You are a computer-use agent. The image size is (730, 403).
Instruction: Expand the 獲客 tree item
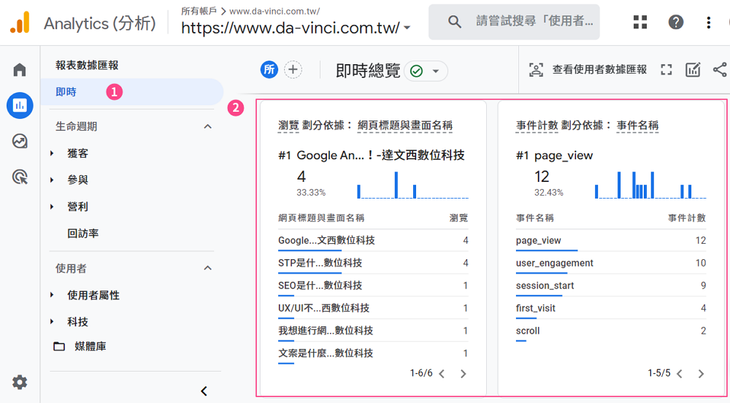[x=52, y=153]
